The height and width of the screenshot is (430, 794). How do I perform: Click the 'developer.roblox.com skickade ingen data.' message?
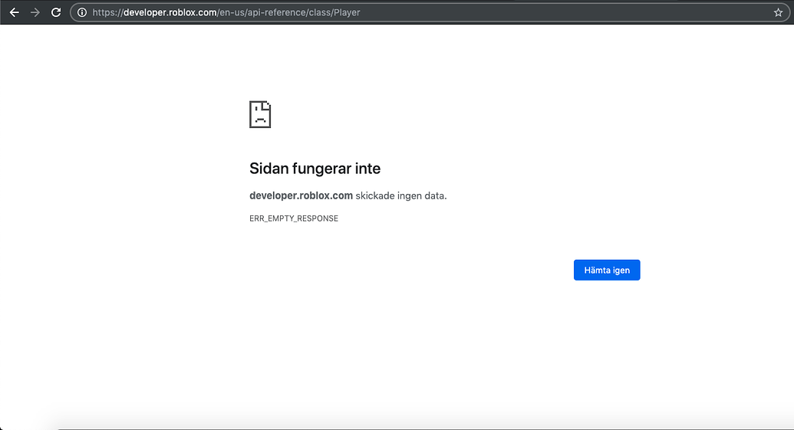tap(348, 195)
